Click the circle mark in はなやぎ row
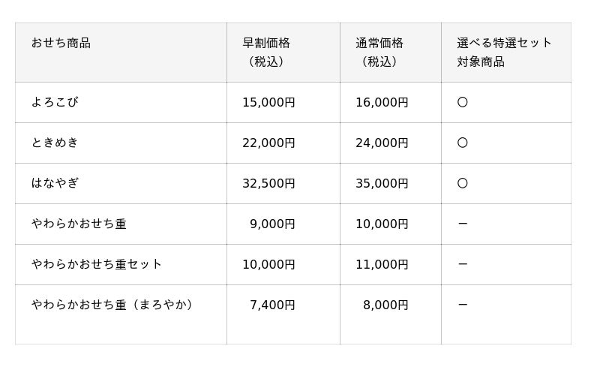The width and height of the screenshot is (600, 367). coord(462,183)
